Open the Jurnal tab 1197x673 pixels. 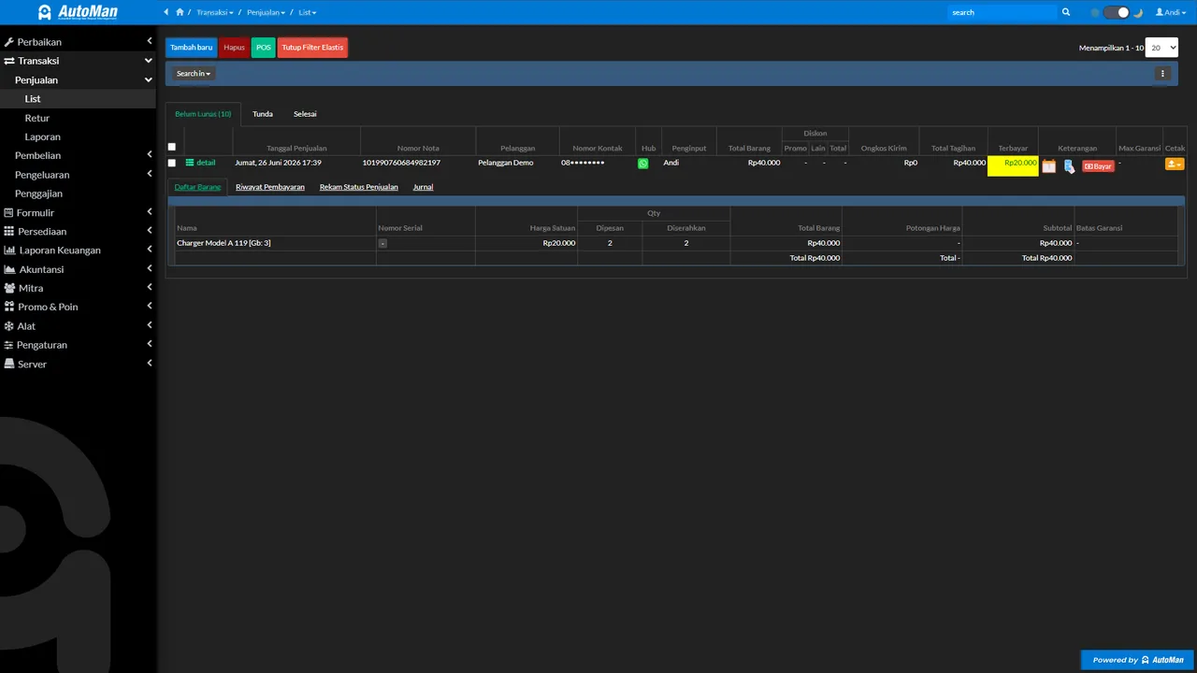coord(423,187)
